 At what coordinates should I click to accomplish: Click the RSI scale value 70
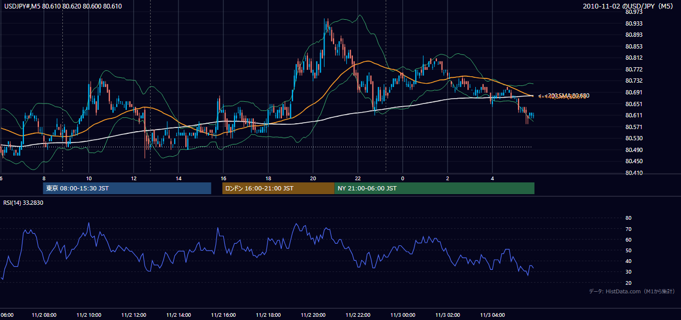(629, 229)
